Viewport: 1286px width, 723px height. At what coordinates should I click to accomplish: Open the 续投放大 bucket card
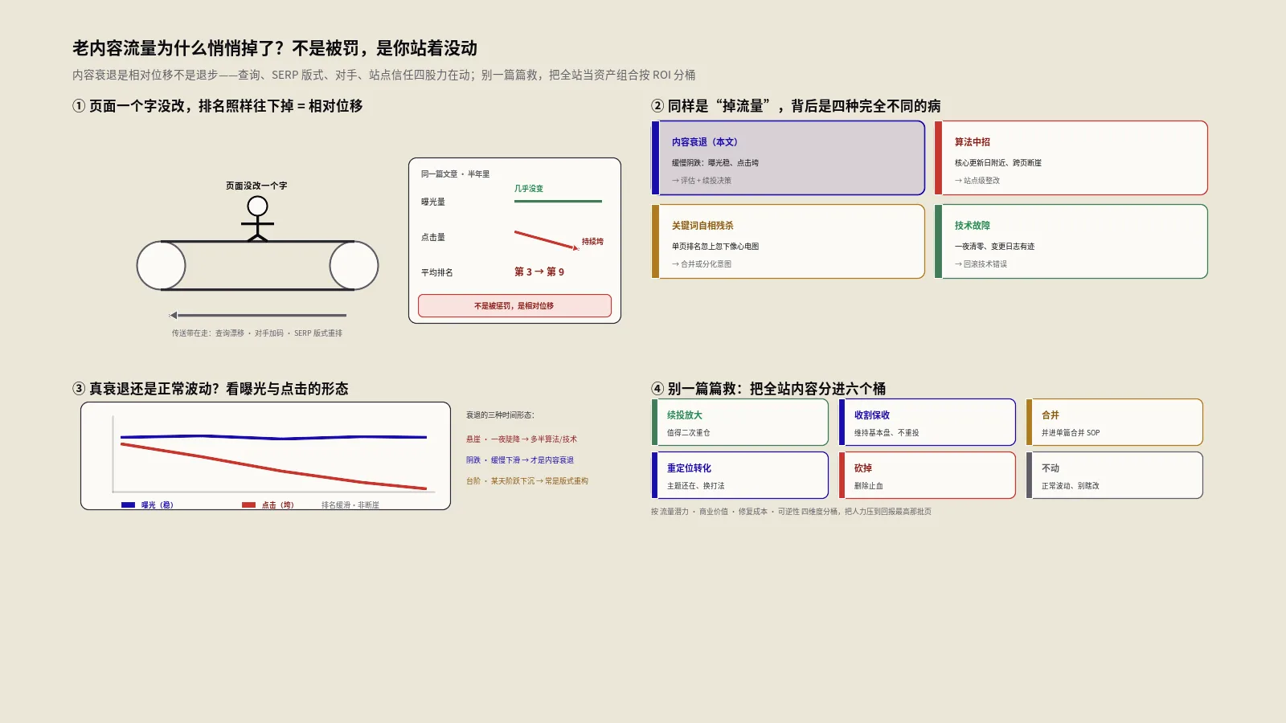[739, 423]
